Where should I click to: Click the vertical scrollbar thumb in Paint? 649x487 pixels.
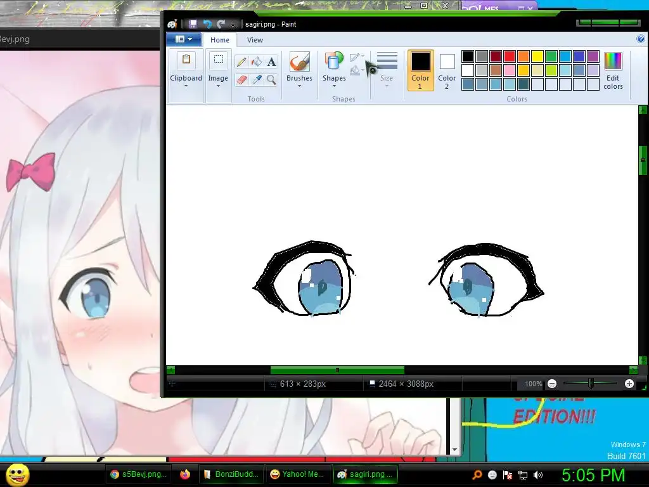643,160
